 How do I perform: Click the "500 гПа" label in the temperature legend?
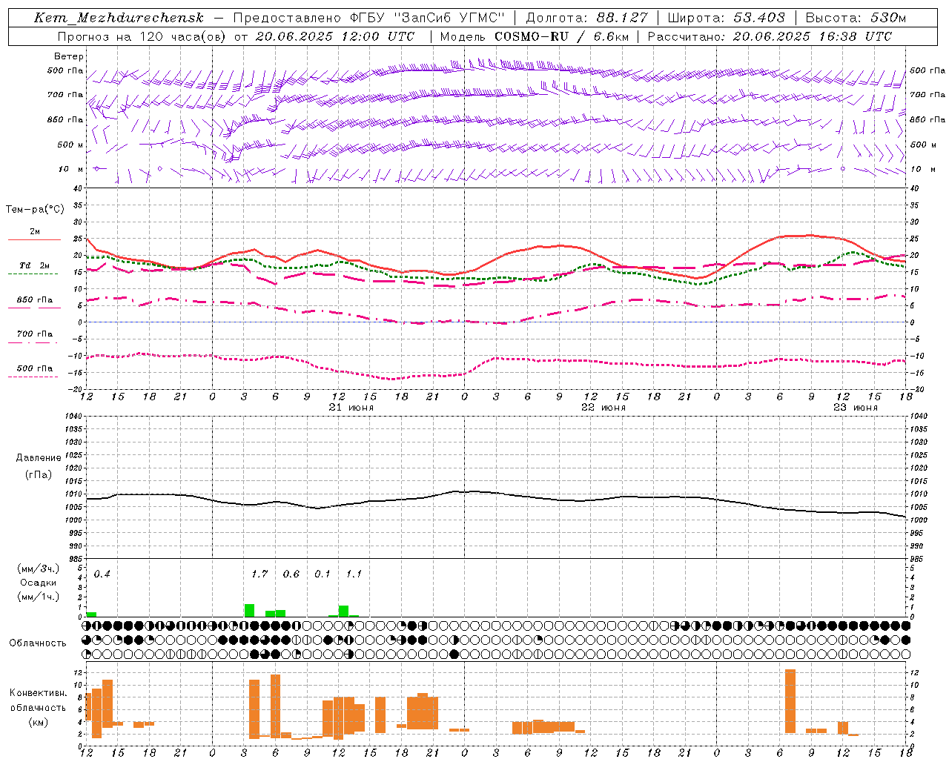coord(35,368)
